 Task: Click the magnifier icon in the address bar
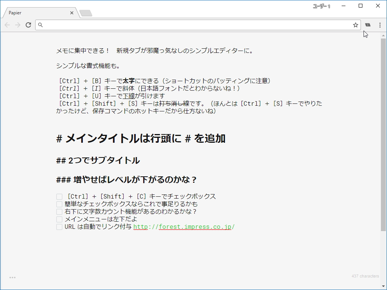pos(40,25)
